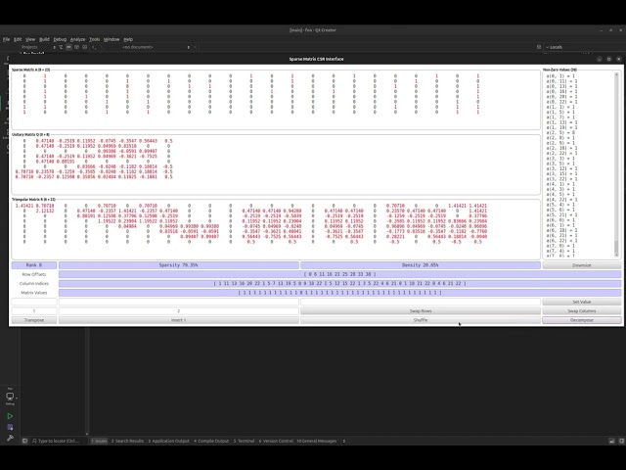Build project with the hammer icon
The image size is (626, 470).
[10, 438]
